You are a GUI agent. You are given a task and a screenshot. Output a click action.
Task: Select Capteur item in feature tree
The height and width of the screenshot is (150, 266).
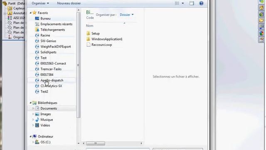coord(19,8)
